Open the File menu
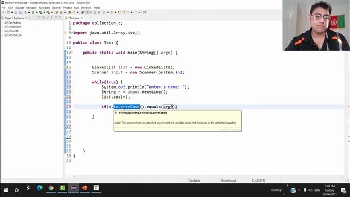 point(4,8)
